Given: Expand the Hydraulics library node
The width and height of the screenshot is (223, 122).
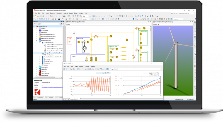Looking at the screenshot, I should [x=37, y=69].
